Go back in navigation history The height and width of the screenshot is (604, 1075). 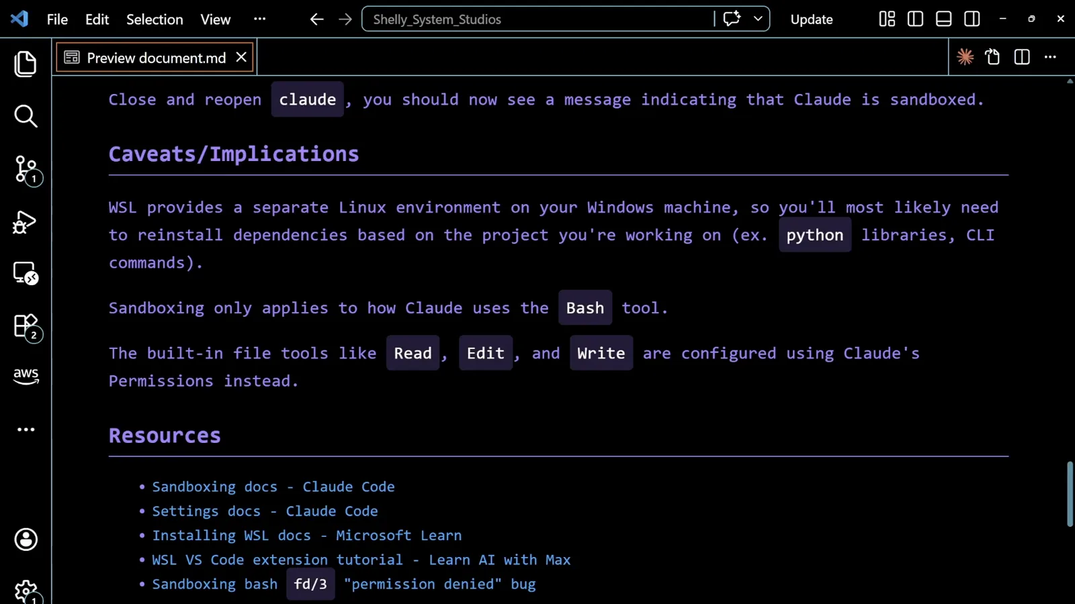pyautogui.click(x=316, y=19)
